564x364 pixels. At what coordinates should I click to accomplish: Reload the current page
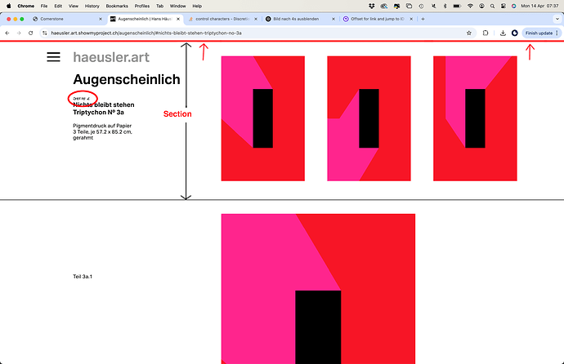(31, 33)
